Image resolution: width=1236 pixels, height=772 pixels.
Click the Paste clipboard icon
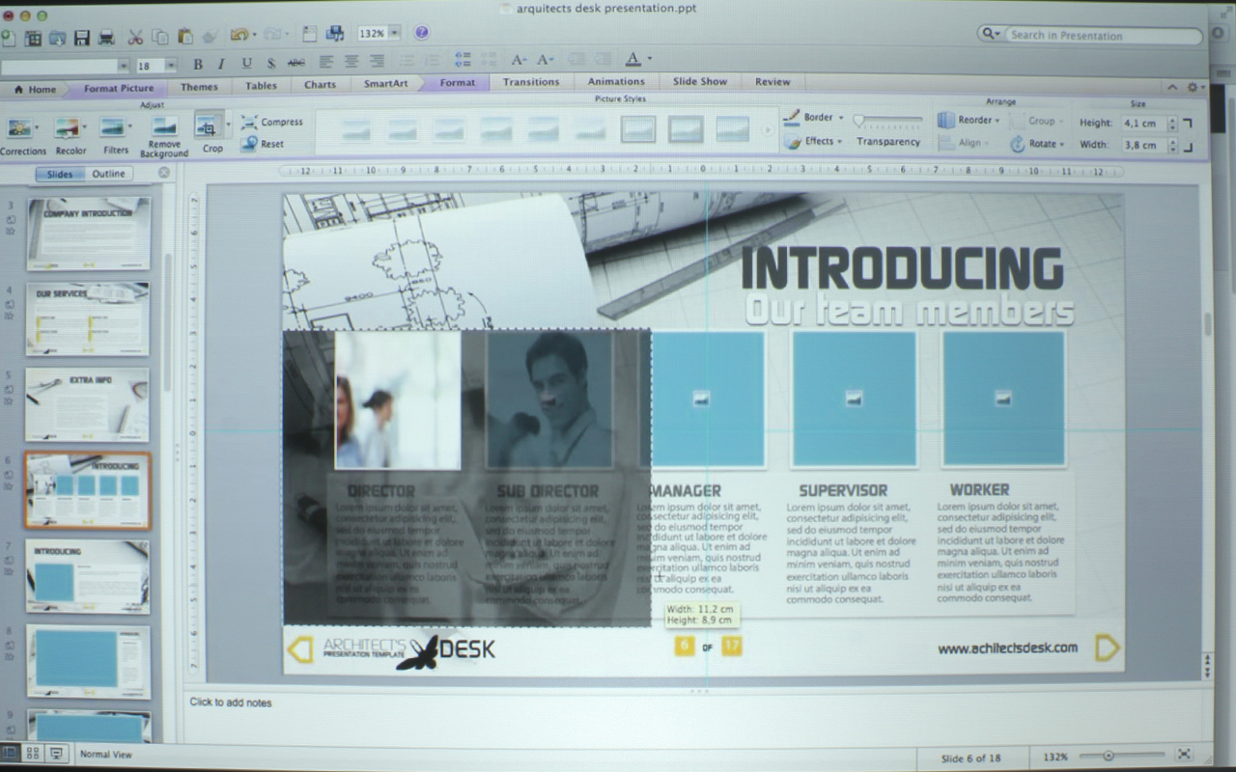click(x=184, y=37)
